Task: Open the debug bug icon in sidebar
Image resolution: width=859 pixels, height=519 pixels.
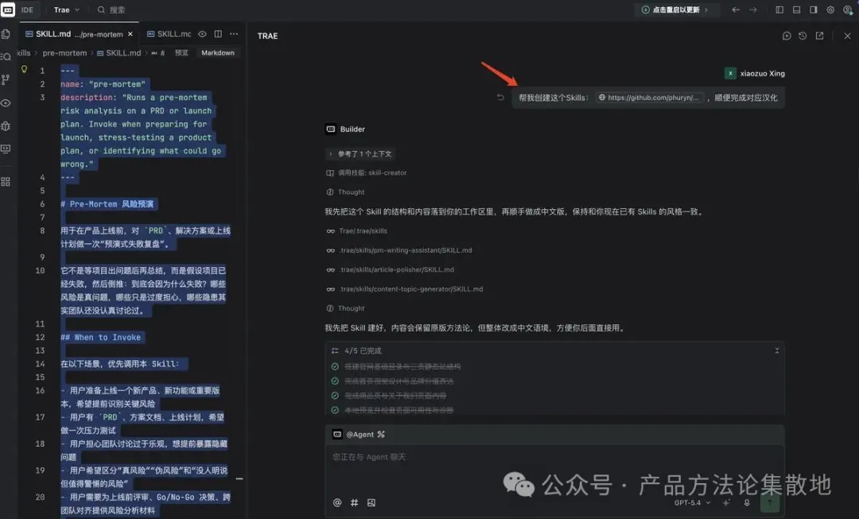Action: pyautogui.click(x=6, y=126)
